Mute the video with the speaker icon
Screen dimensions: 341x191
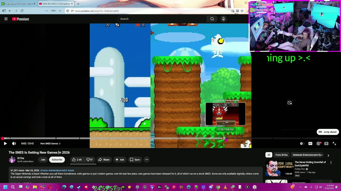[14, 144]
